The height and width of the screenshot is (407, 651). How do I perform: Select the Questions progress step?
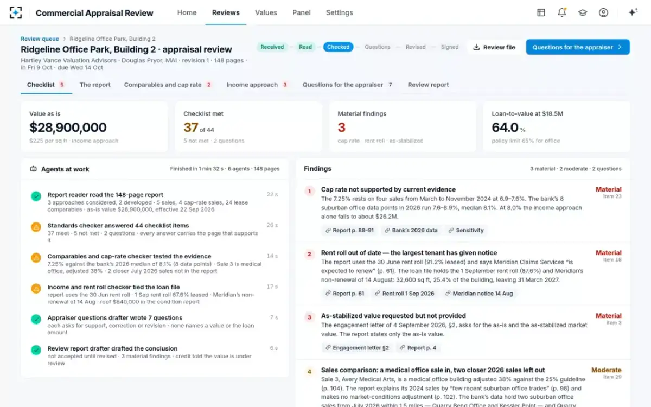click(x=378, y=47)
